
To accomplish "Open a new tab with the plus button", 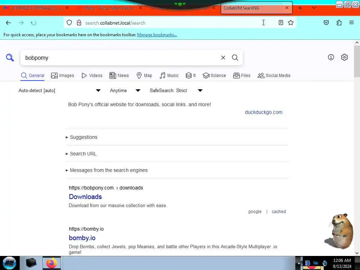I will tap(300, 8).
